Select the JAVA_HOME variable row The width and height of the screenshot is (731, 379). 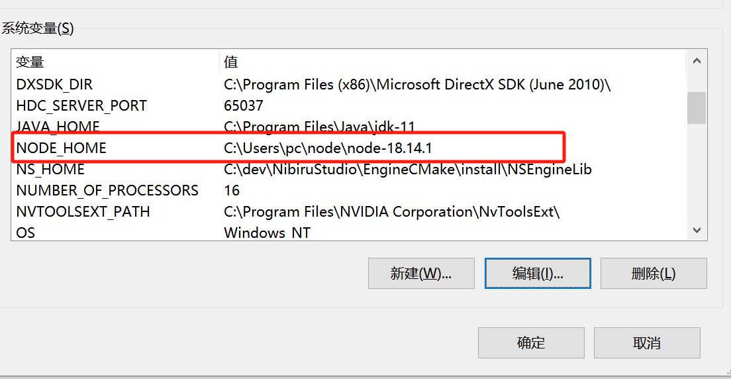click(x=58, y=127)
